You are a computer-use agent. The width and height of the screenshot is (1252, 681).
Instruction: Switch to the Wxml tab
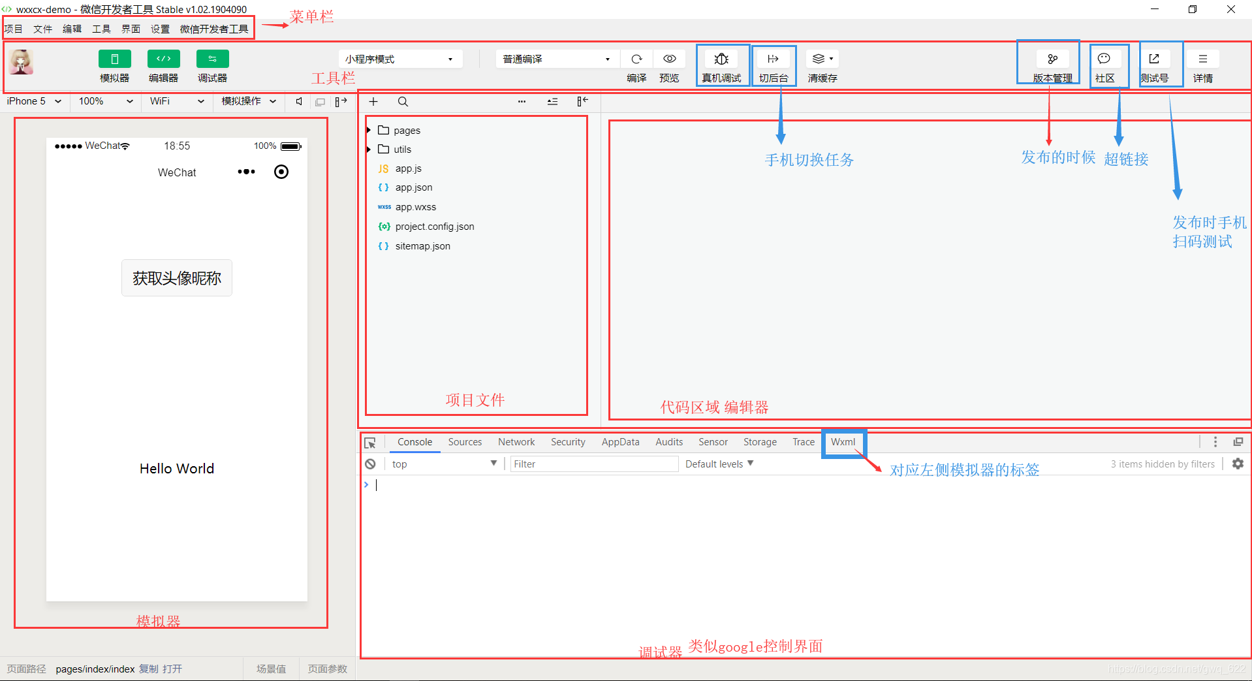tap(843, 442)
